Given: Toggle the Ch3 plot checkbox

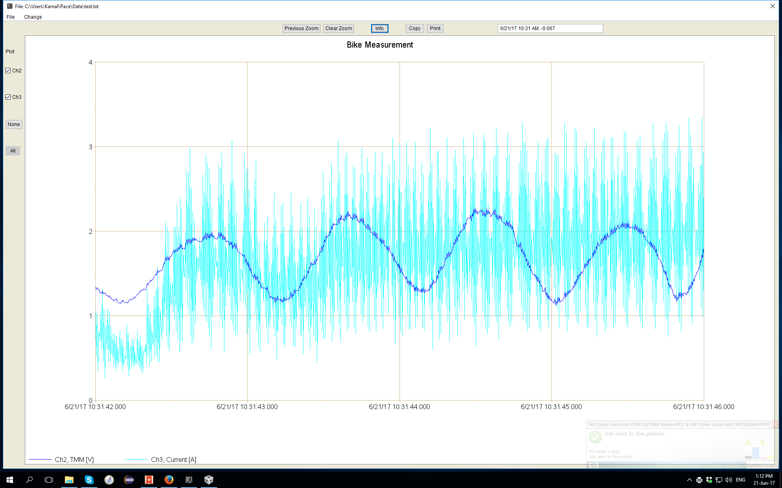Looking at the screenshot, I should click(8, 97).
